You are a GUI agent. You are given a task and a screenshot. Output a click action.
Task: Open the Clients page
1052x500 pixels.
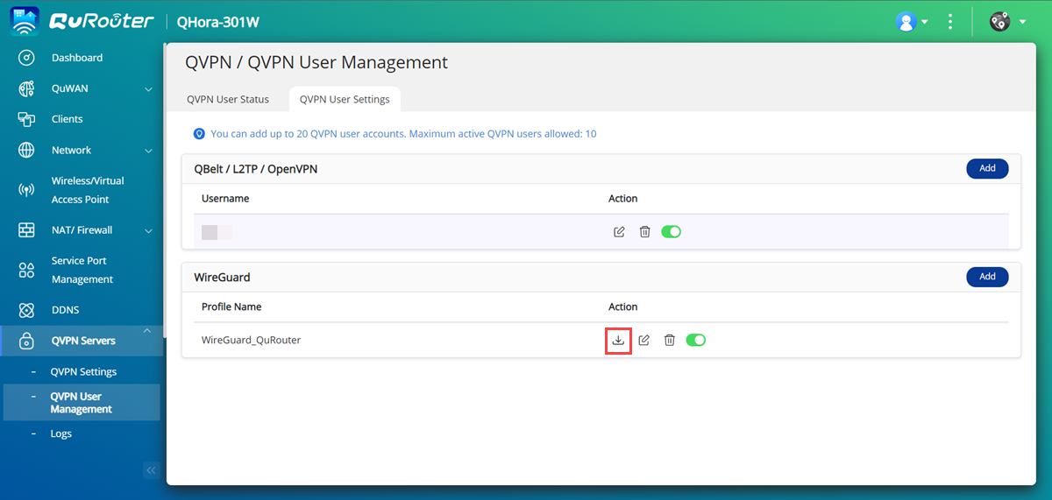(67, 119)
